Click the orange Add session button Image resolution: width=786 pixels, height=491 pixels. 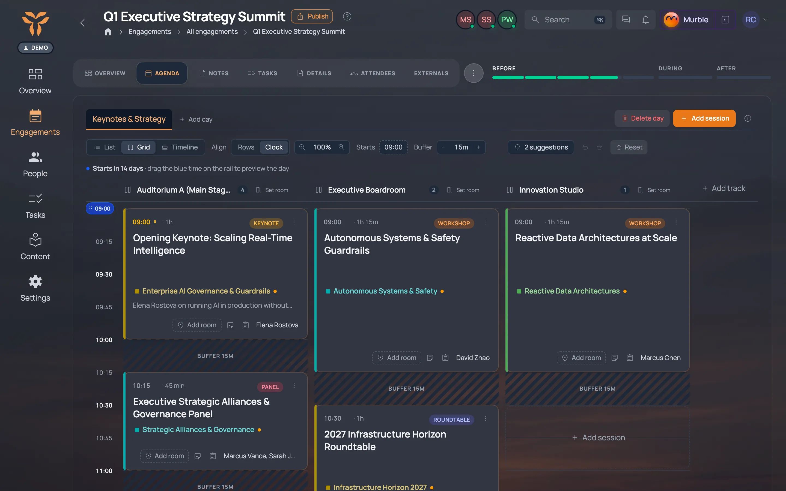coord(704,119)
